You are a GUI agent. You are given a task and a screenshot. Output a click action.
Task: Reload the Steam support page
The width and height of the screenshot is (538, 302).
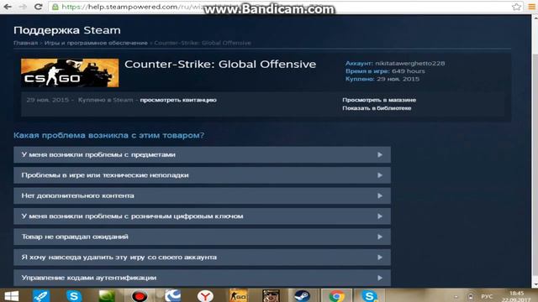(38, 7)
